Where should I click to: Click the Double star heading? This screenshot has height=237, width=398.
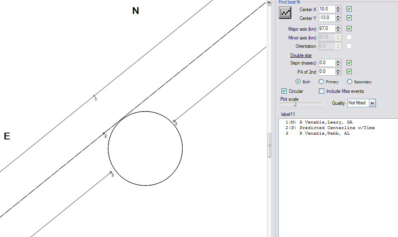301,55
